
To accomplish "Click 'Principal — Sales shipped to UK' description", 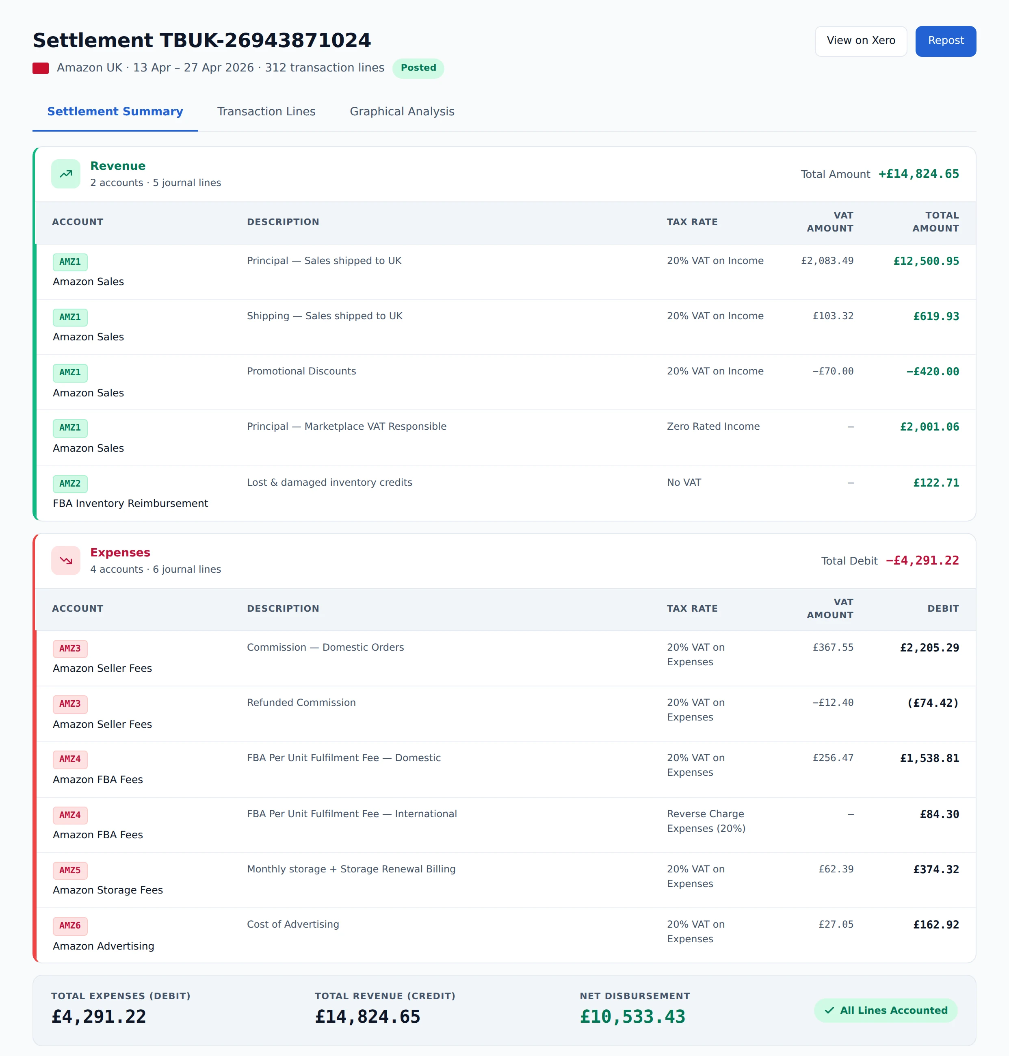I will coord(324,261).
